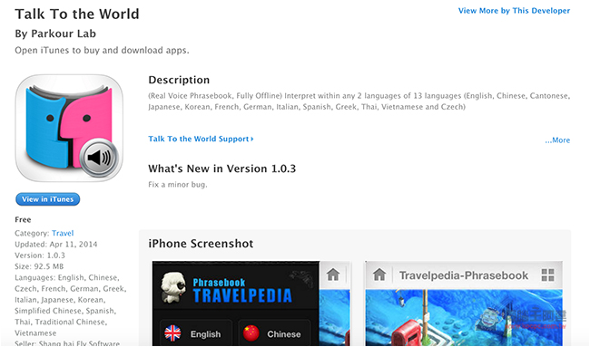Click the home icon beside Travelpedia-Phrasebook
Viewport: 590px width, 347px height.
coord(379,275)
